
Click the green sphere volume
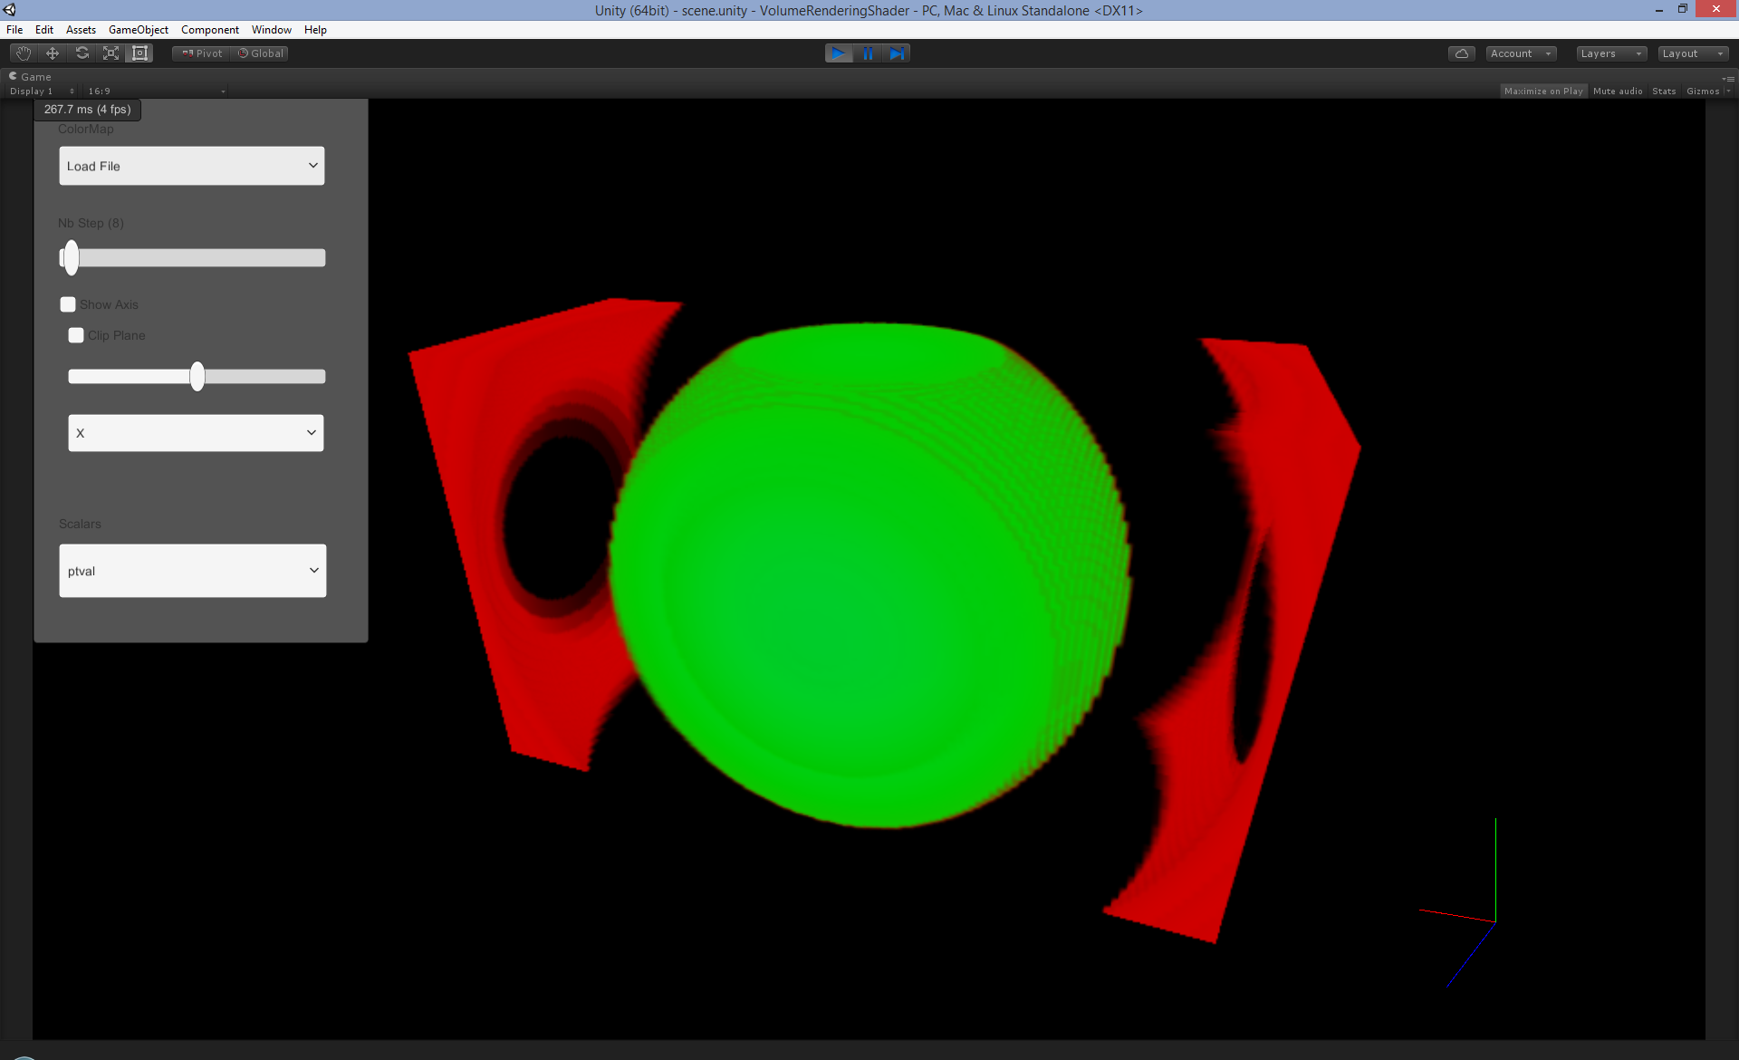869,575
